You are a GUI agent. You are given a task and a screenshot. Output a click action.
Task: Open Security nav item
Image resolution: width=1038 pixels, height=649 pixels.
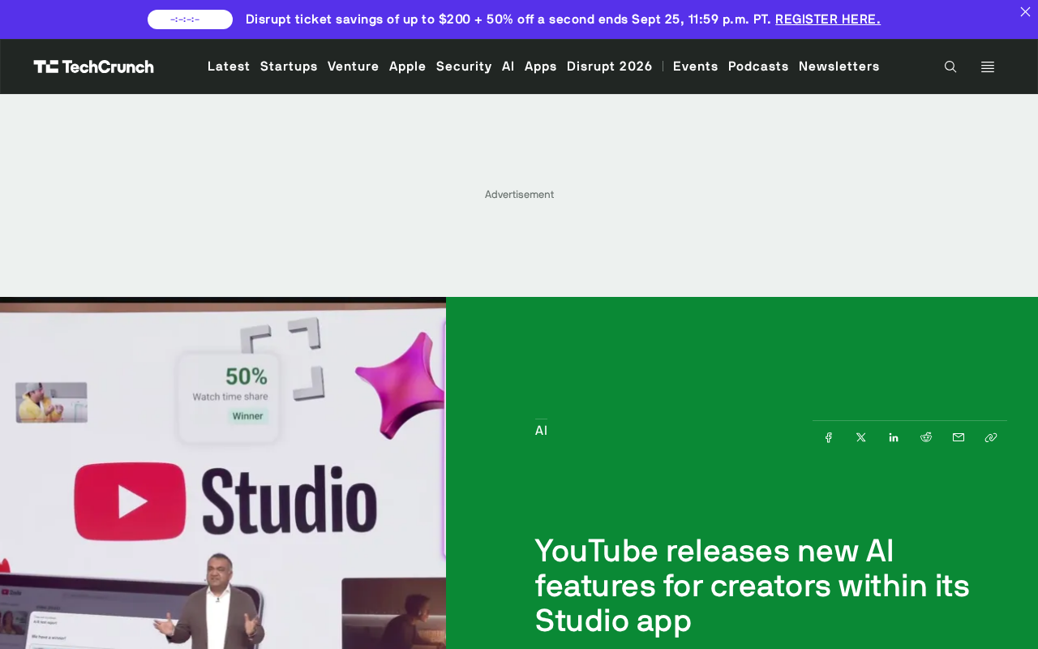pyautogui.click(x=464, y=67)
